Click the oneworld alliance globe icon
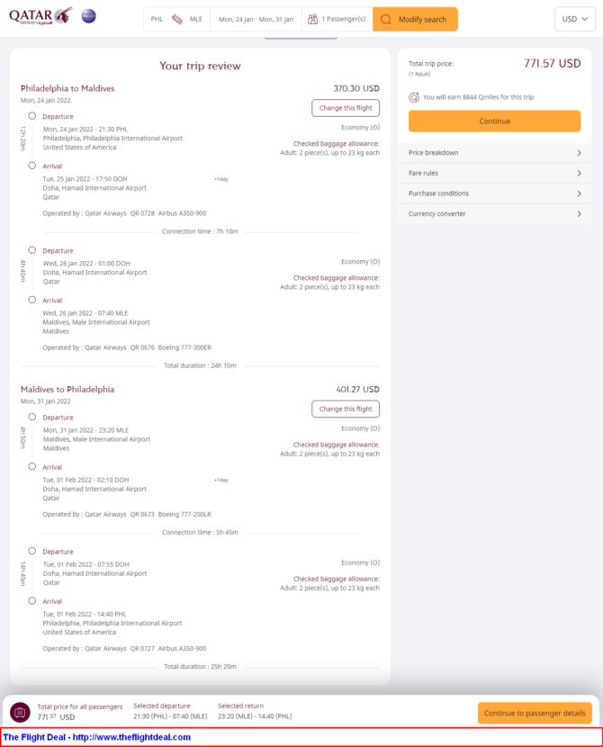The height and width of the screenshot is (747, 603). click(x=88, y=16)
